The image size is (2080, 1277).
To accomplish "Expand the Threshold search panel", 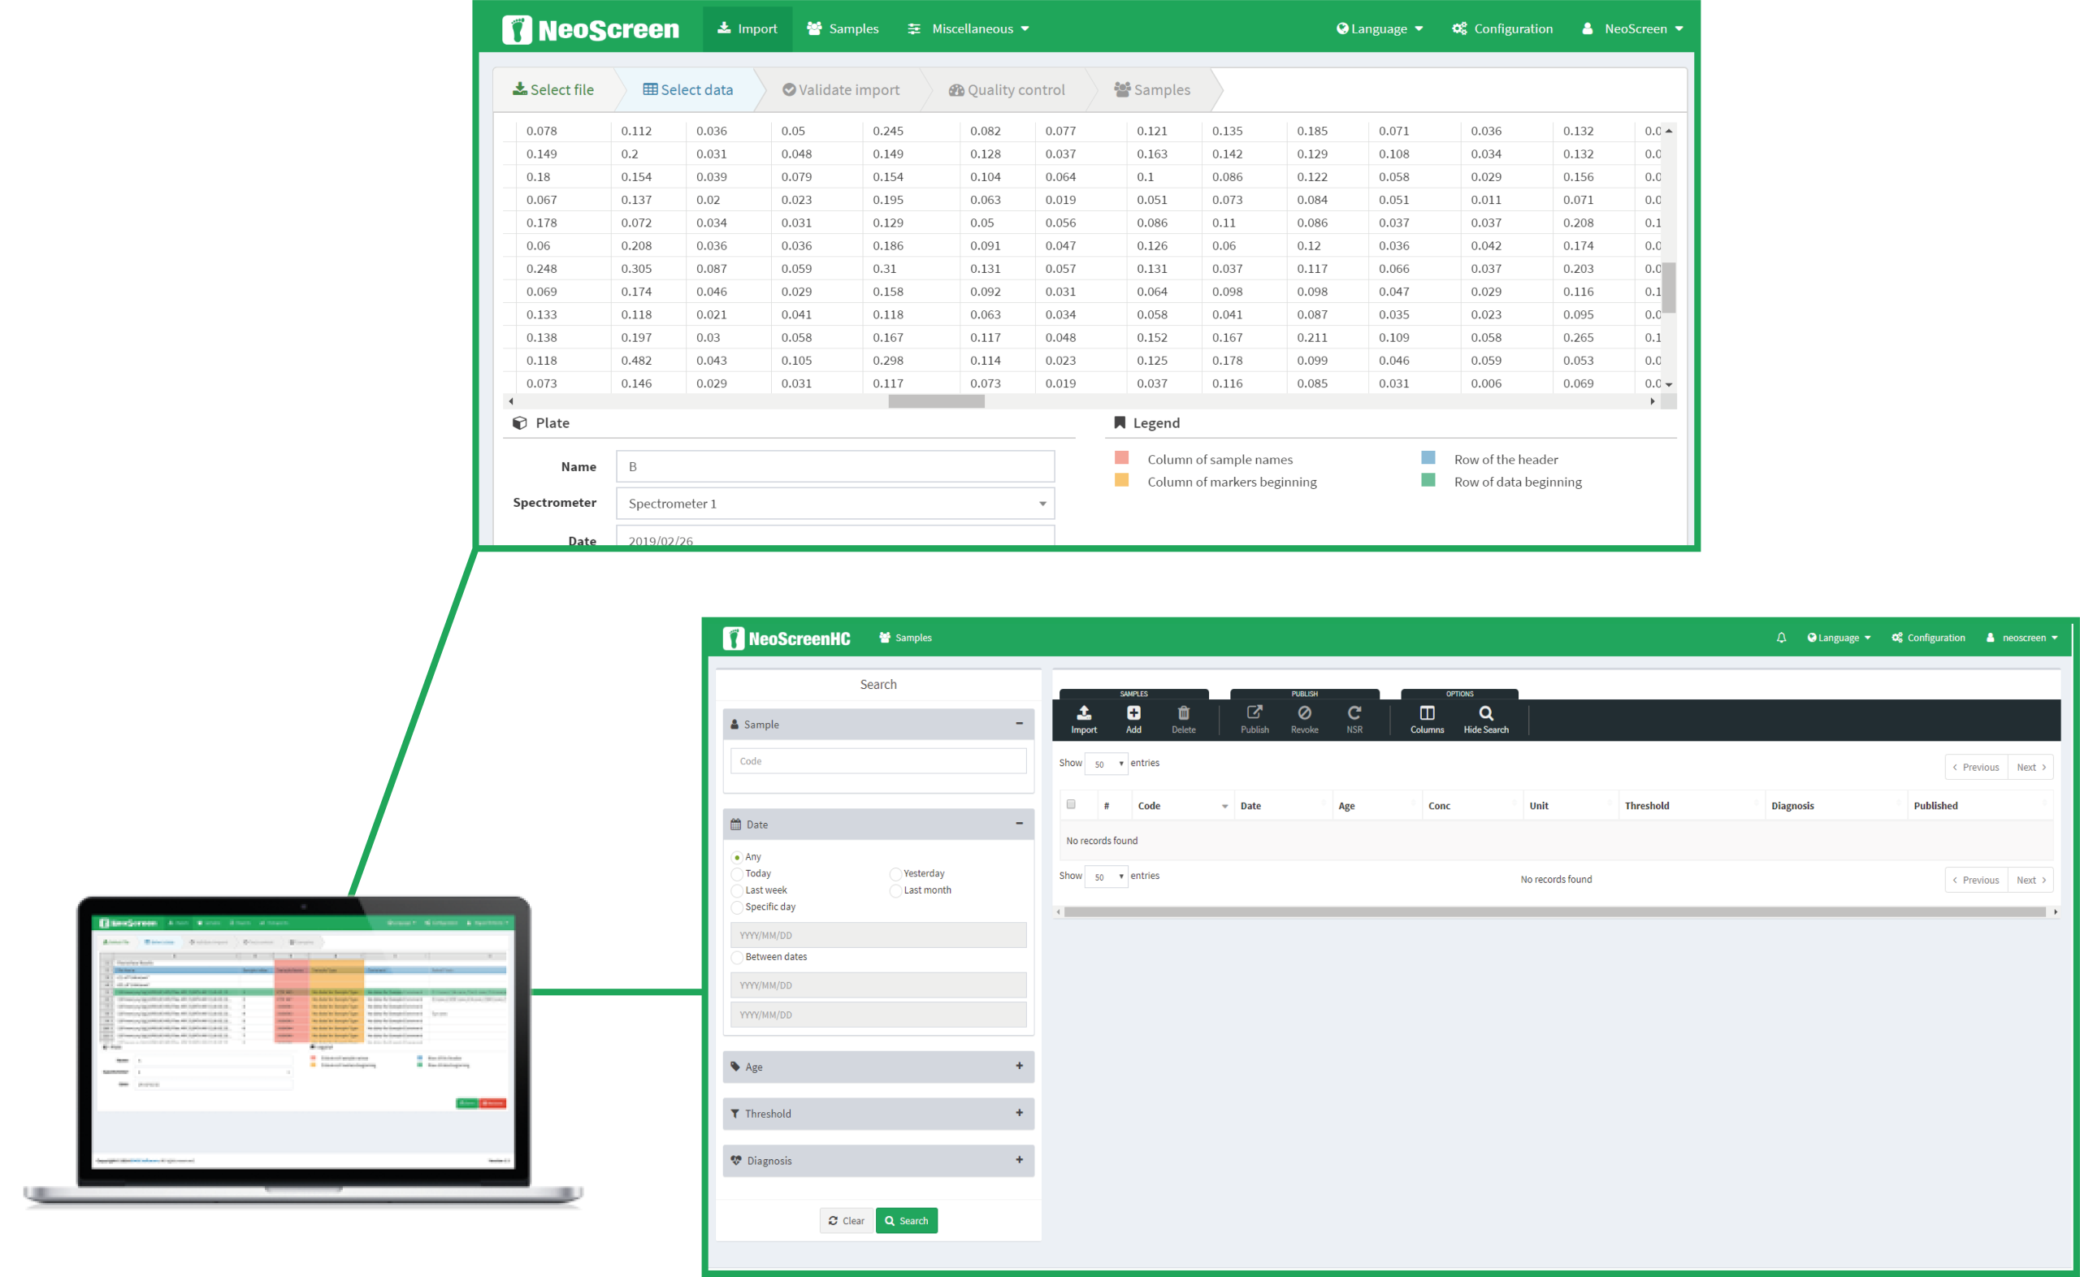I will click(1020, 1113).
